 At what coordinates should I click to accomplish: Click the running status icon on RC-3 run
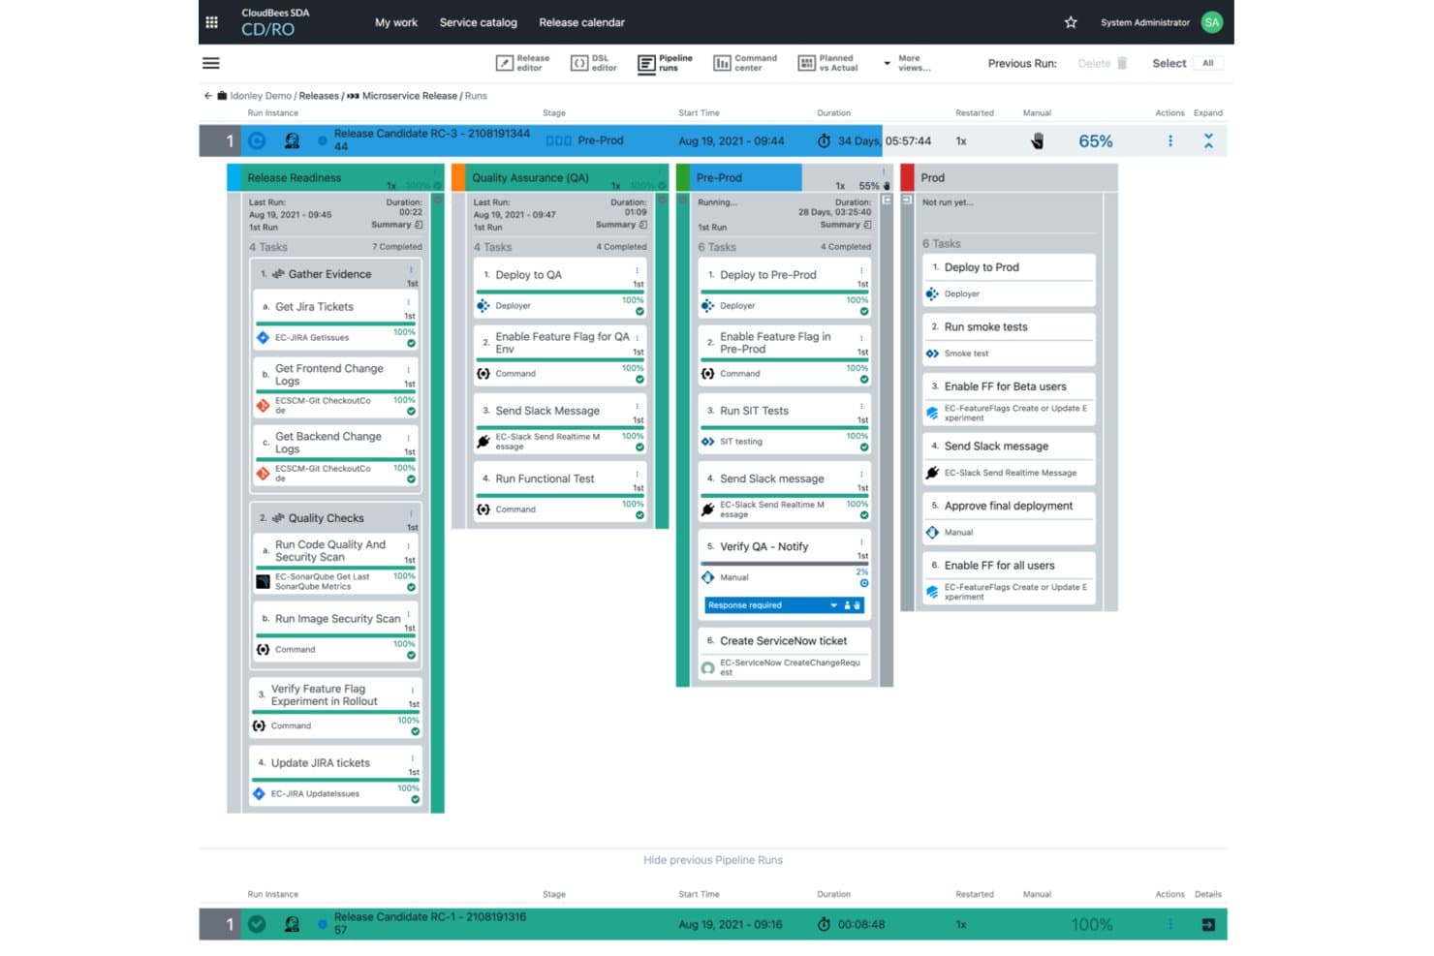pos(257,140)
